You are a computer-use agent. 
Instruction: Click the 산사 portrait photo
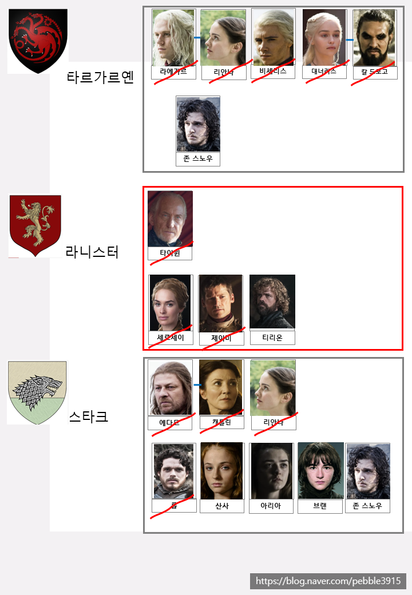point(221,471)
